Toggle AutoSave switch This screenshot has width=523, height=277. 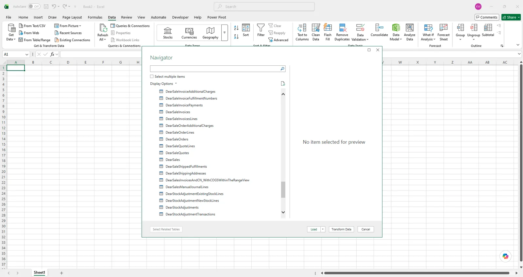(x=34, y=7)
